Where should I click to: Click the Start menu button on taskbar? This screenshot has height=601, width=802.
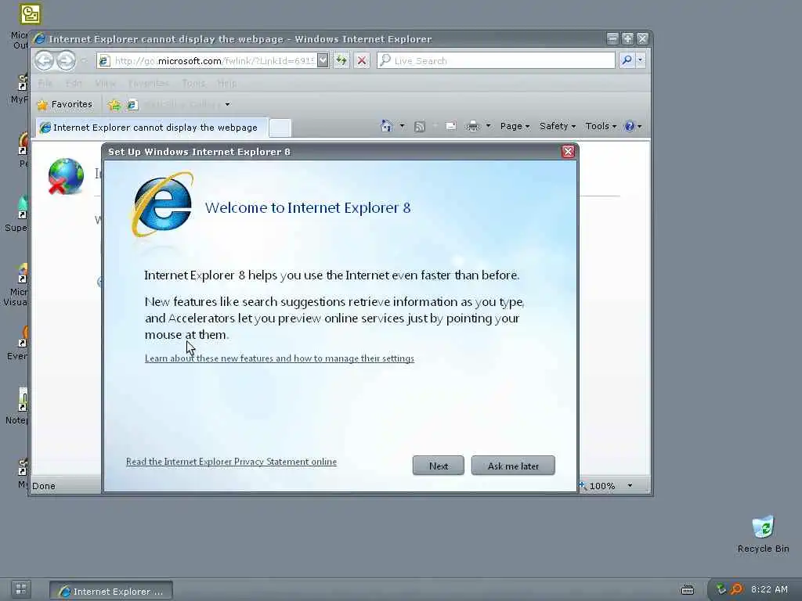21,589
